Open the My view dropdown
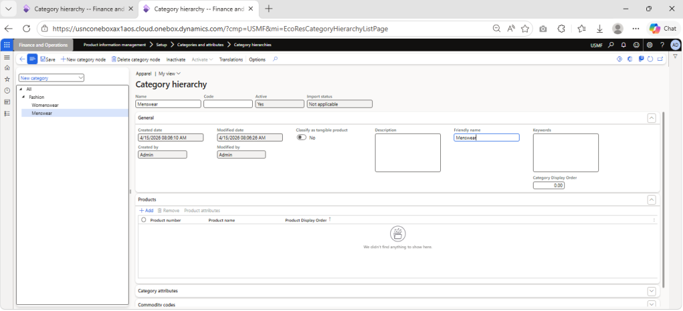The image size is (683, 311). (169, 73)
